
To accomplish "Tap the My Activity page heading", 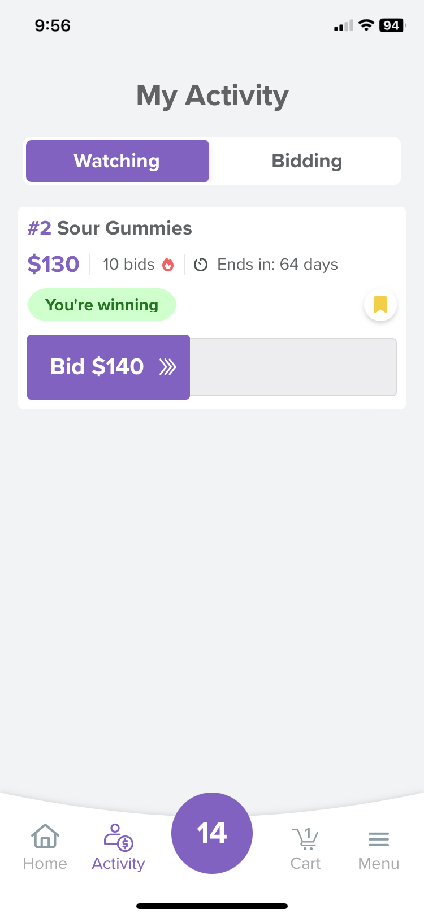I will pos(212,96).
